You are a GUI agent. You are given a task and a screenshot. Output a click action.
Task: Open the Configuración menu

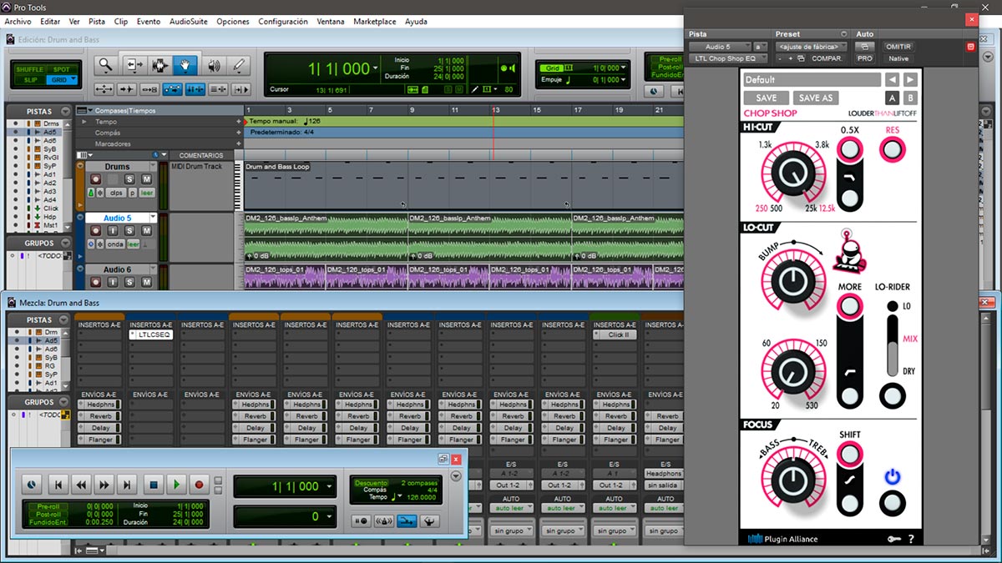point(283,22)
